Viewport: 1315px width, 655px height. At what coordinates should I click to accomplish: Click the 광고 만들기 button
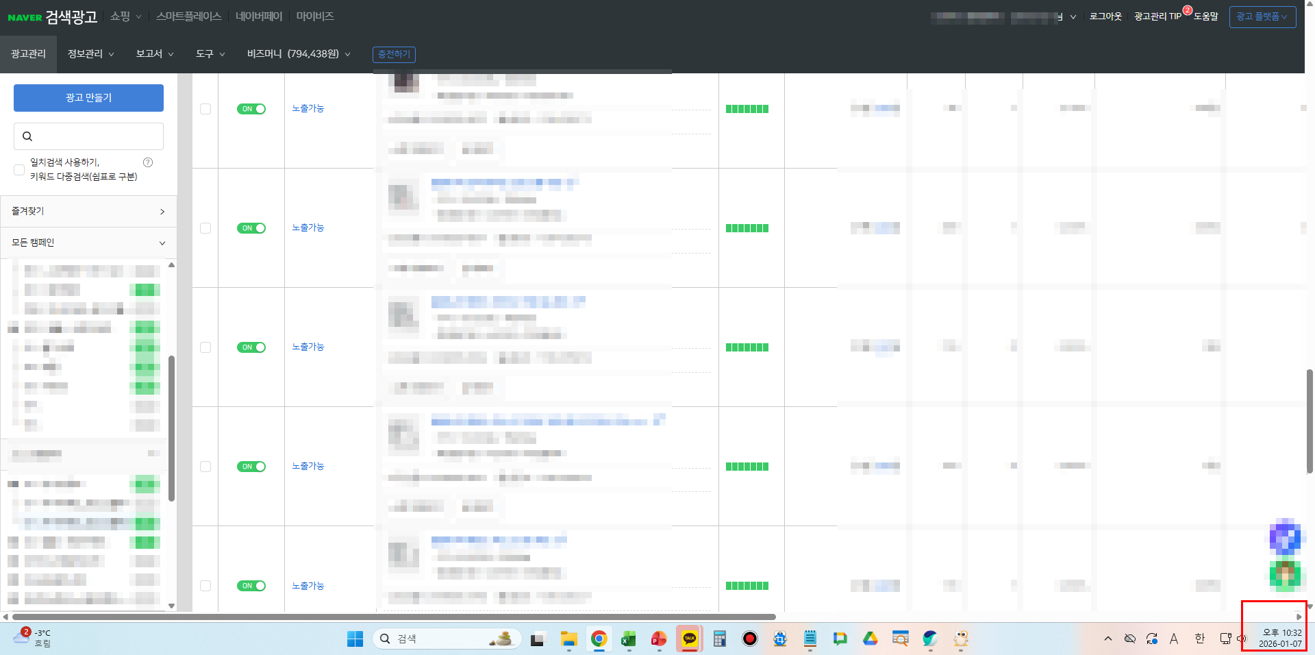[88, 98]
